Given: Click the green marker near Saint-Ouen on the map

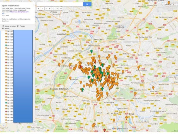Looking at the screenshot, I should click(x=92, y=51).
